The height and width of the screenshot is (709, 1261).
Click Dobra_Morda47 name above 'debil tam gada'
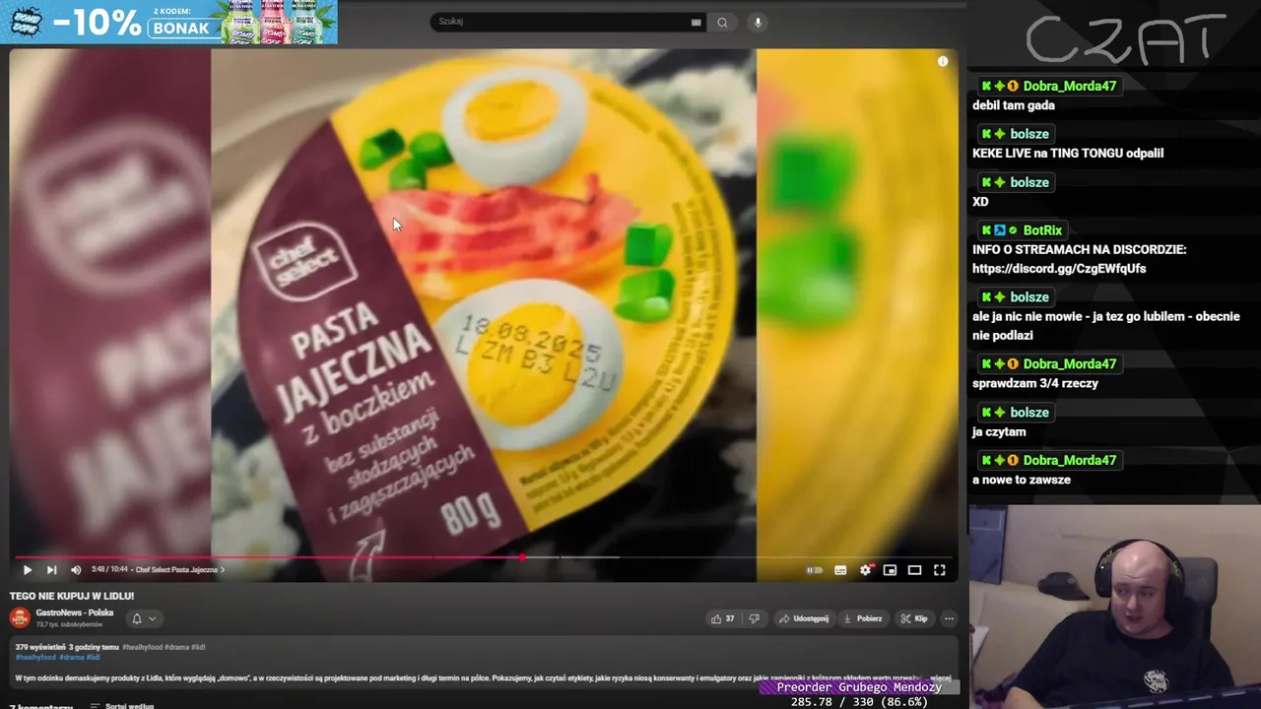click(x=1070, y=86)
